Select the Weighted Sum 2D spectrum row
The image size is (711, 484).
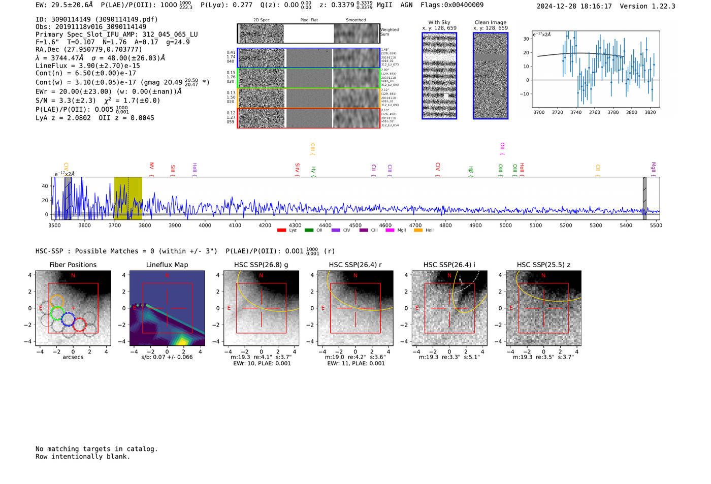coord(308,34)
